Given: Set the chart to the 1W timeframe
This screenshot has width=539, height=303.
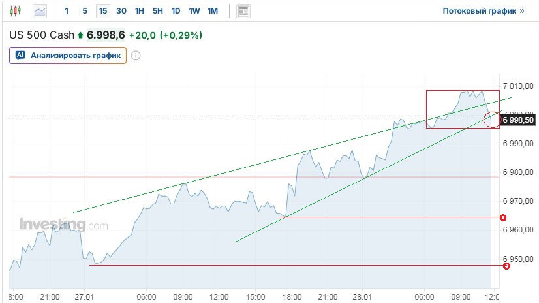Looking at the screenshot, I should tap(194, 11).
